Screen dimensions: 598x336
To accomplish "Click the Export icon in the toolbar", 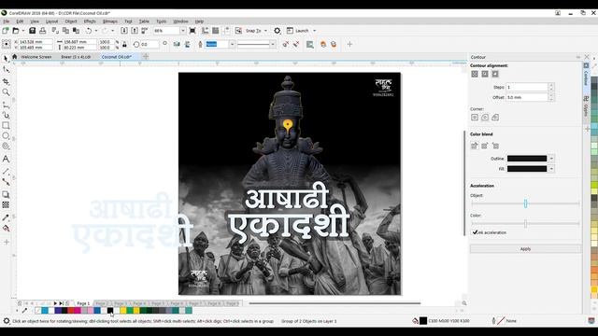I will click(x=135, y=31).
